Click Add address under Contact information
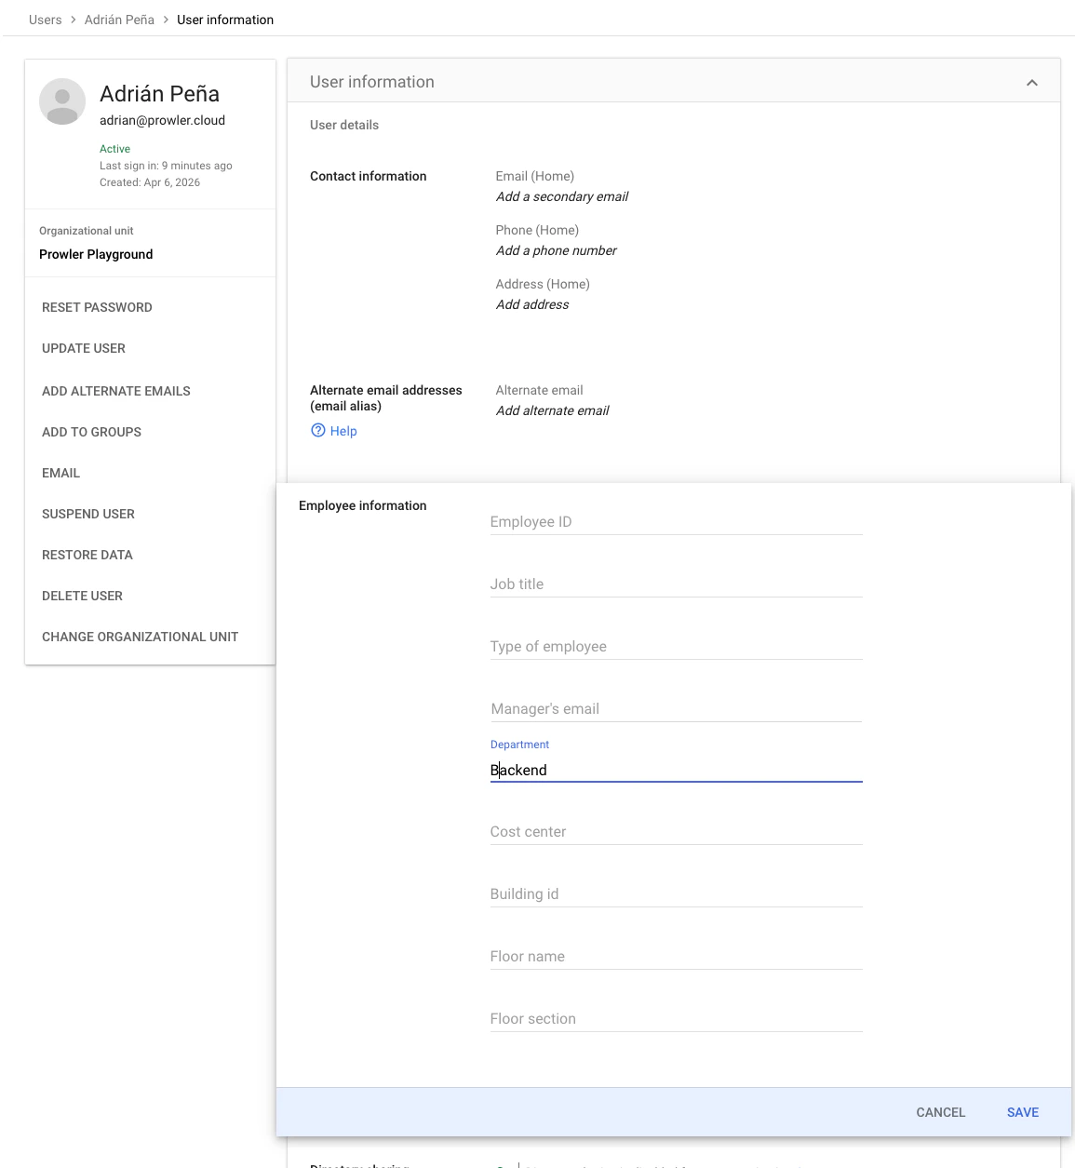The image size is (1075, 1168). [x=531, y=304]
